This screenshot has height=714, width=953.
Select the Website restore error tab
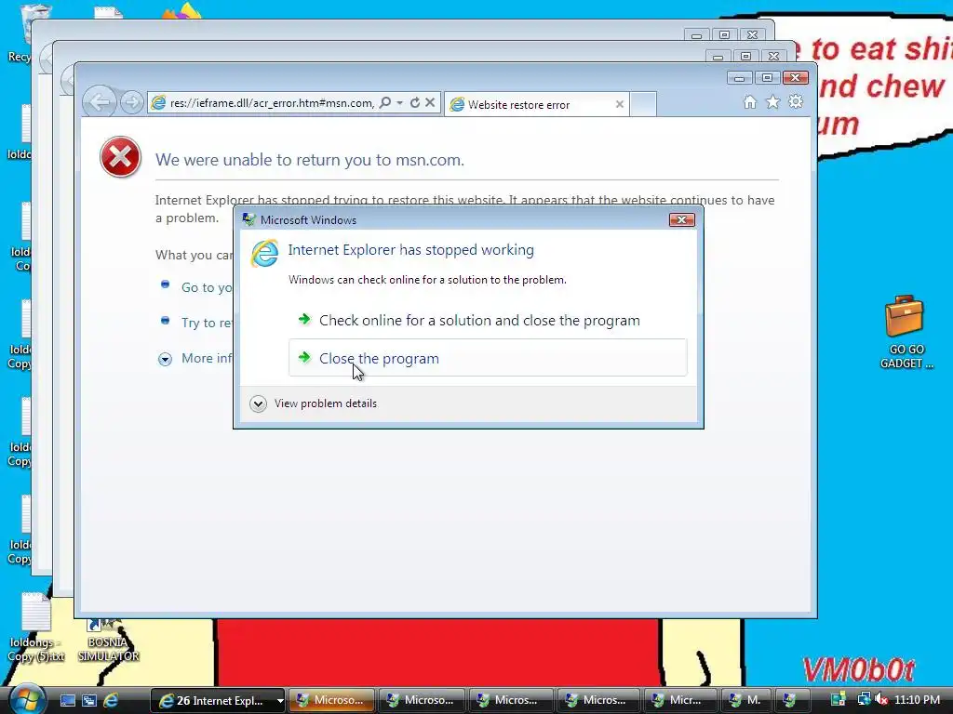537,104
